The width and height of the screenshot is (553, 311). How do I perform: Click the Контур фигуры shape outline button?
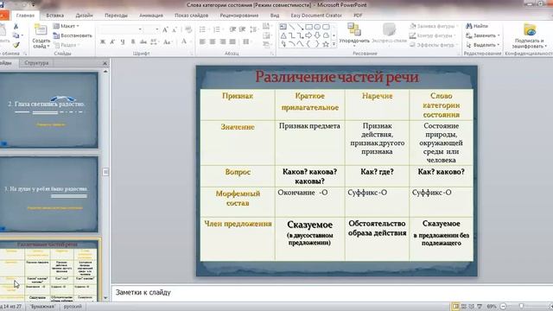432,35
